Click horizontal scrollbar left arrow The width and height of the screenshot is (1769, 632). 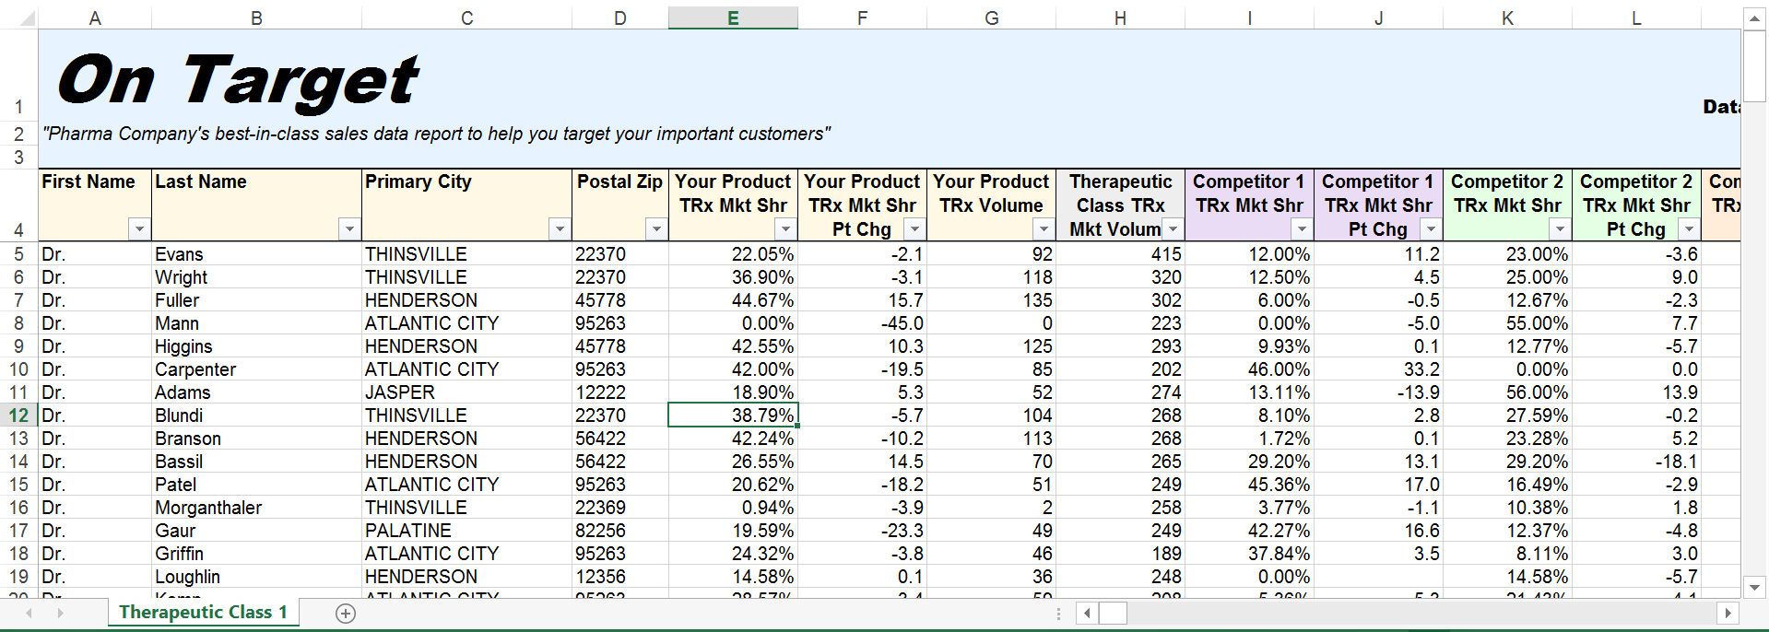[x=1087, y=613]
